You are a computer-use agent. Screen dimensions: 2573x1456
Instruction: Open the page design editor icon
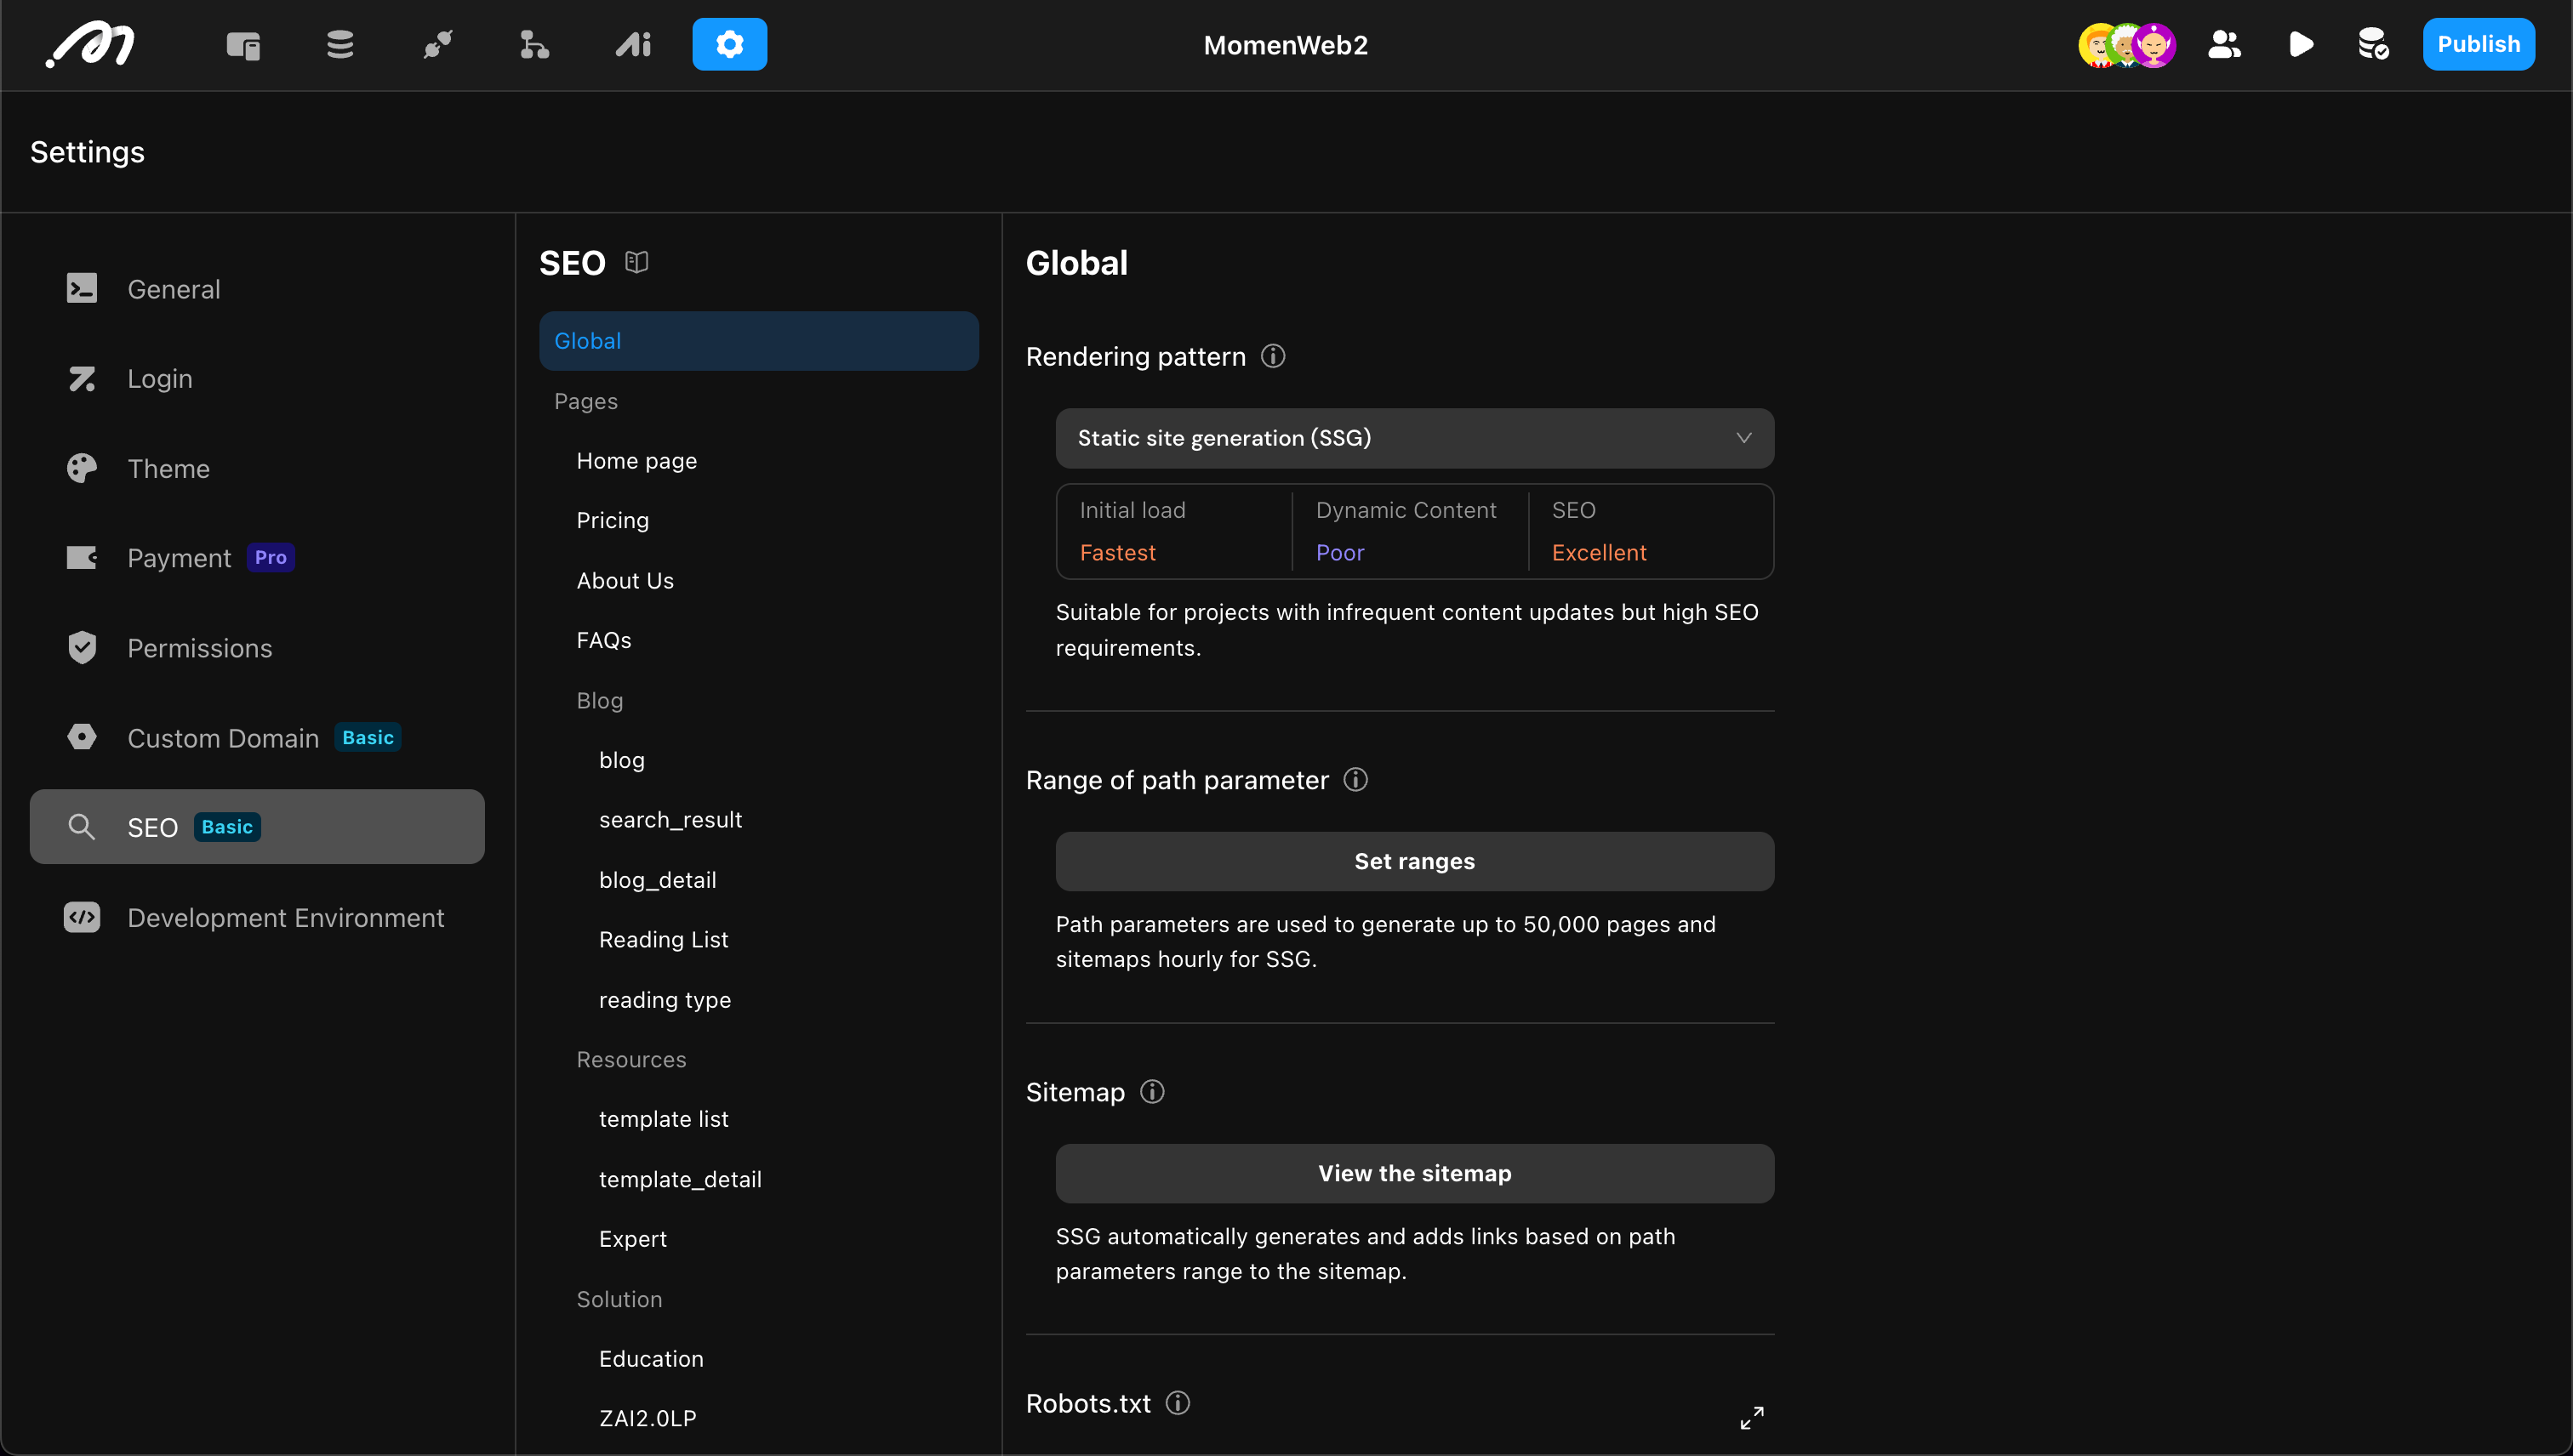pos(243,45)
